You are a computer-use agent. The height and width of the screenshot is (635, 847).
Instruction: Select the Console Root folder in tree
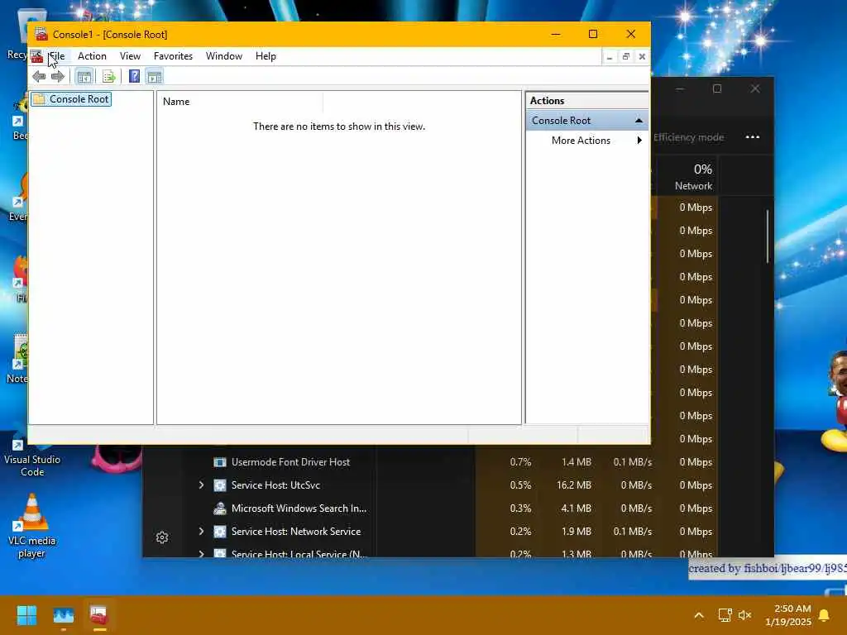[x=71, y=99]
